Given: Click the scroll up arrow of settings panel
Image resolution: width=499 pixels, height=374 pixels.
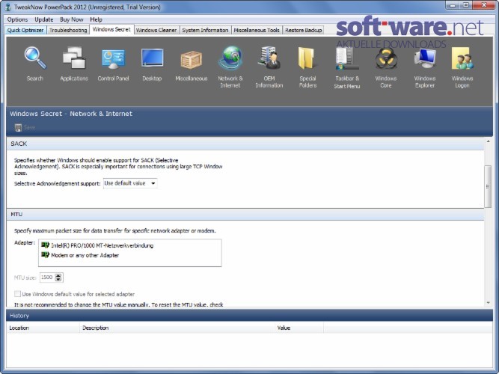Looking at the screenshot, I should point(489,141).
